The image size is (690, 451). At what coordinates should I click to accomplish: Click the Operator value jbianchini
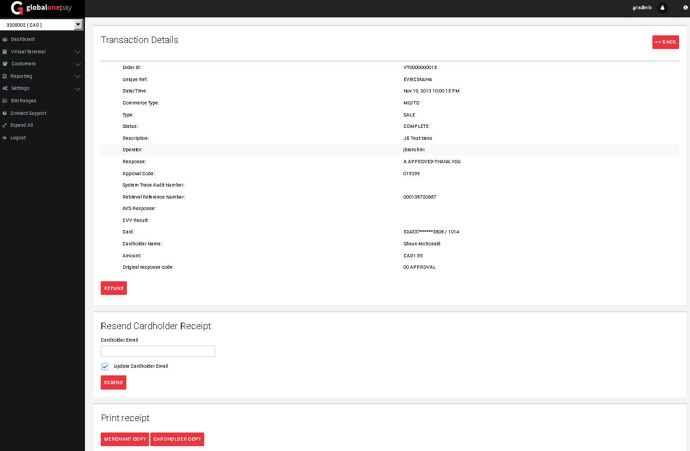[x=414, y=150]
